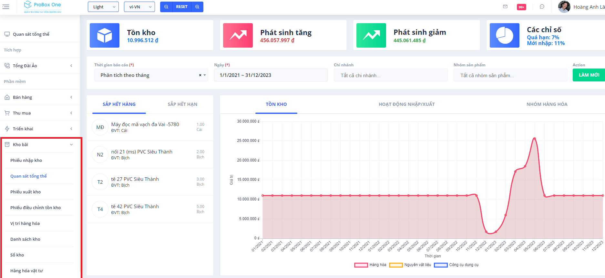Image resolution: width=605 pixels, height=278 pixels.
Task: Switch to the Sắp hết hạn tab
Action: [182, 104]
